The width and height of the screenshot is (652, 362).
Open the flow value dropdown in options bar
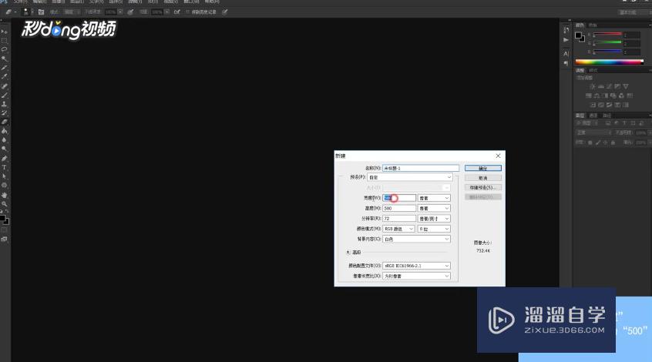click(166, 12)
